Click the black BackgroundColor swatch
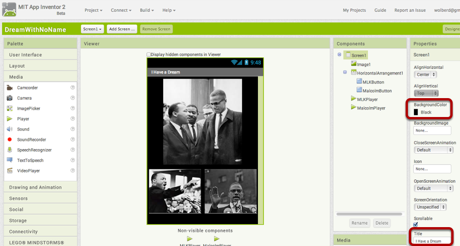The image size is (460, 246). [416, 112]
